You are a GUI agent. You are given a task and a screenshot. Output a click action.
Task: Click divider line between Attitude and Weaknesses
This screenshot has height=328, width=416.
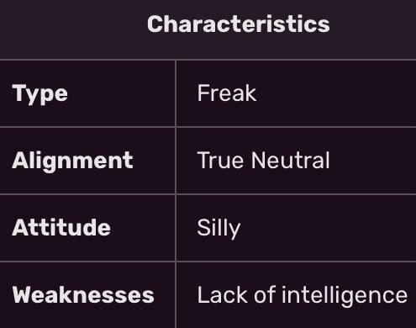[x=208, y=262]
